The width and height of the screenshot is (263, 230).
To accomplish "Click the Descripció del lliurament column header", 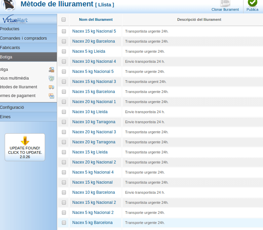I will pos(199,19).
